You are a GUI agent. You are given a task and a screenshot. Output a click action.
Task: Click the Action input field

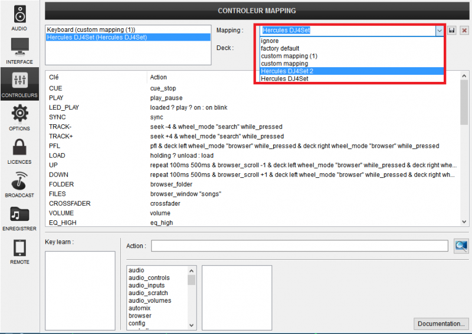coord(300,246)
